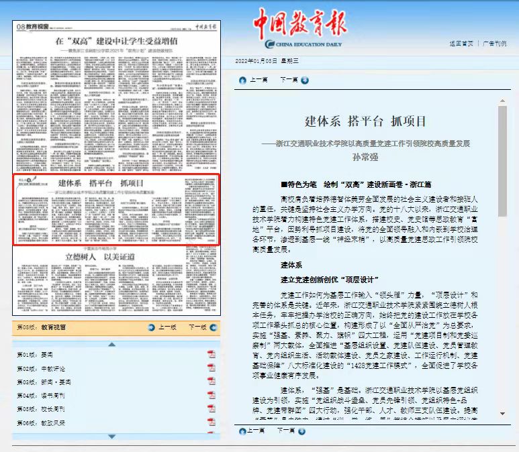Click the next article arrow icon at top
519x452 pixels.
305,80
